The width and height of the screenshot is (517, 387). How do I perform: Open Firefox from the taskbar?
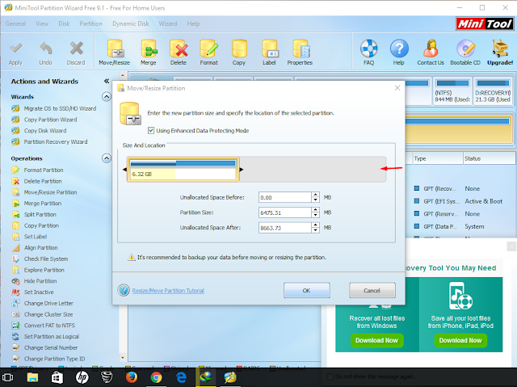pos(132,377)
